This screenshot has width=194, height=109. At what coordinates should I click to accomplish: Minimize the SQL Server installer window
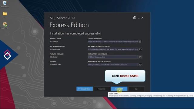pos(139,18)
